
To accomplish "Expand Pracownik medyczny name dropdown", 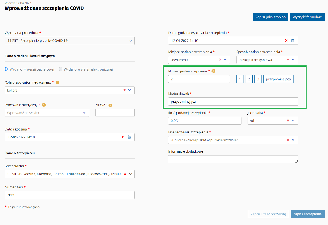I will tap(85, 113).
